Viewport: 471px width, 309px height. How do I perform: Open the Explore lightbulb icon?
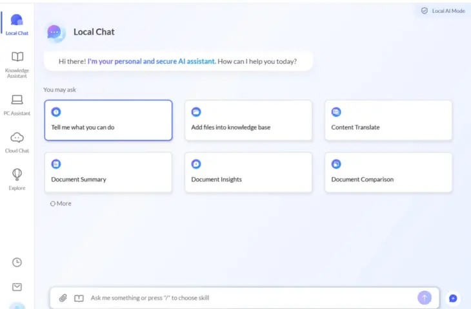(17, 179)
